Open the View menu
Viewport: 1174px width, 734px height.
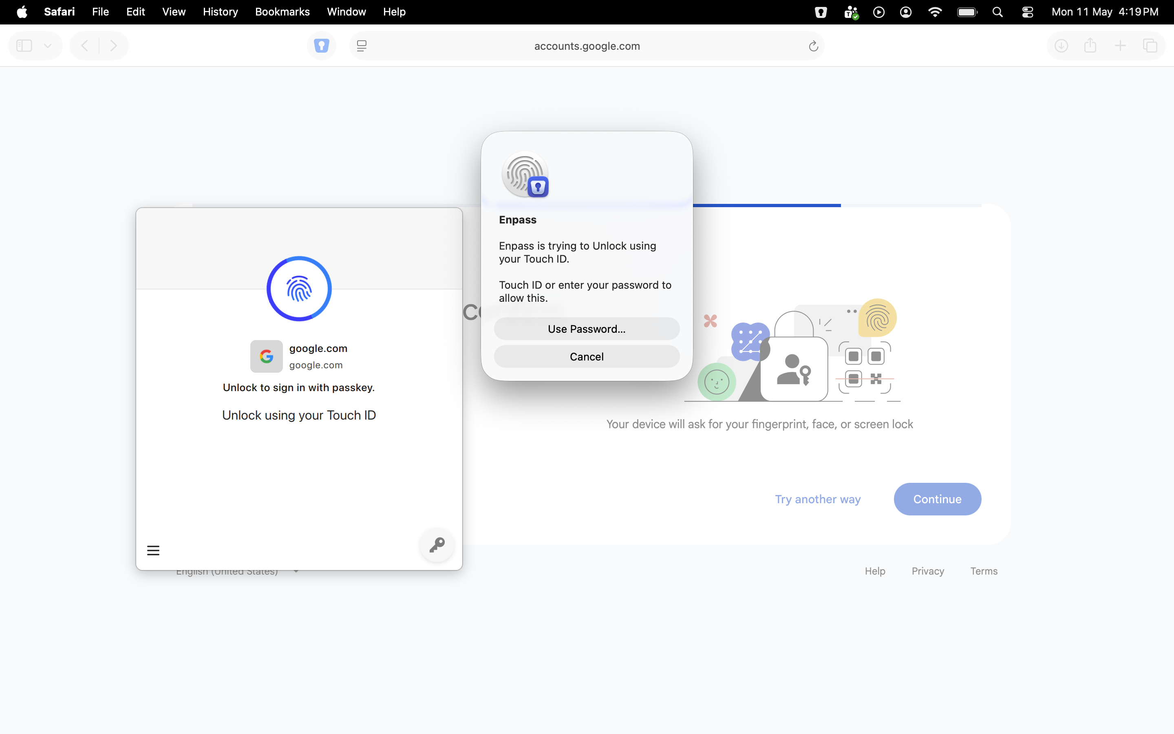click(x=174, y=12)
